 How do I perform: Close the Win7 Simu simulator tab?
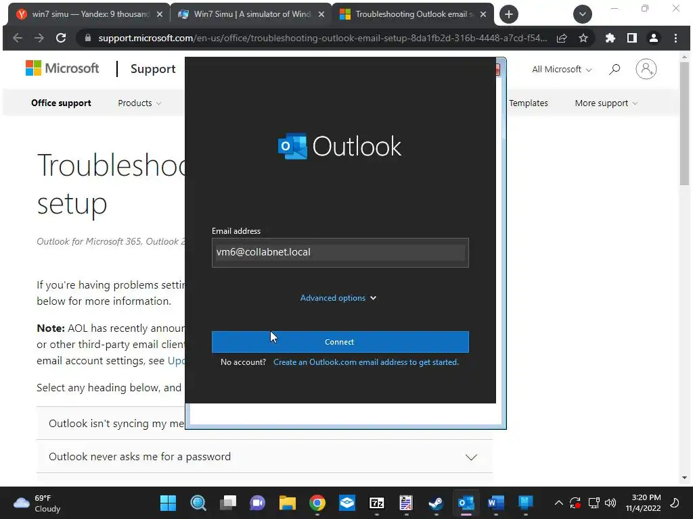[x=321, y=14]
